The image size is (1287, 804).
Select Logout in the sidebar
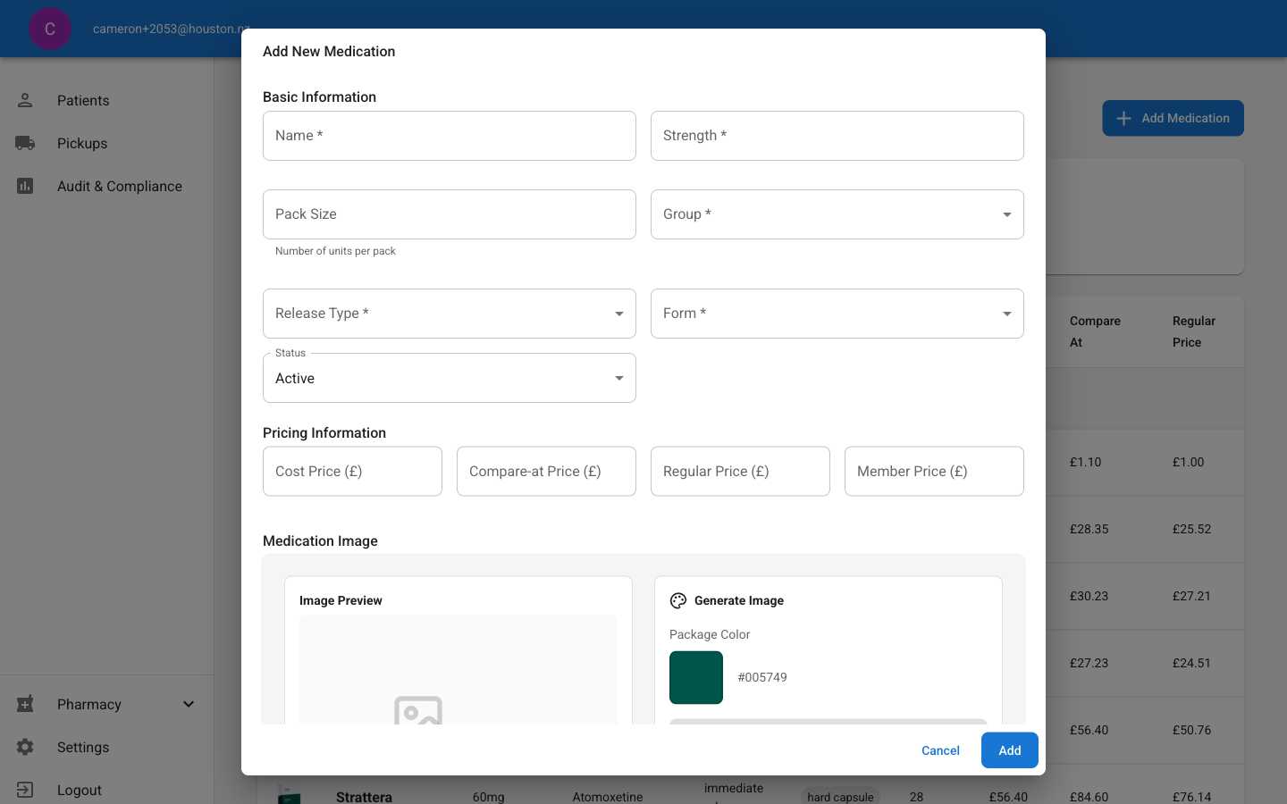pos(107,790)
